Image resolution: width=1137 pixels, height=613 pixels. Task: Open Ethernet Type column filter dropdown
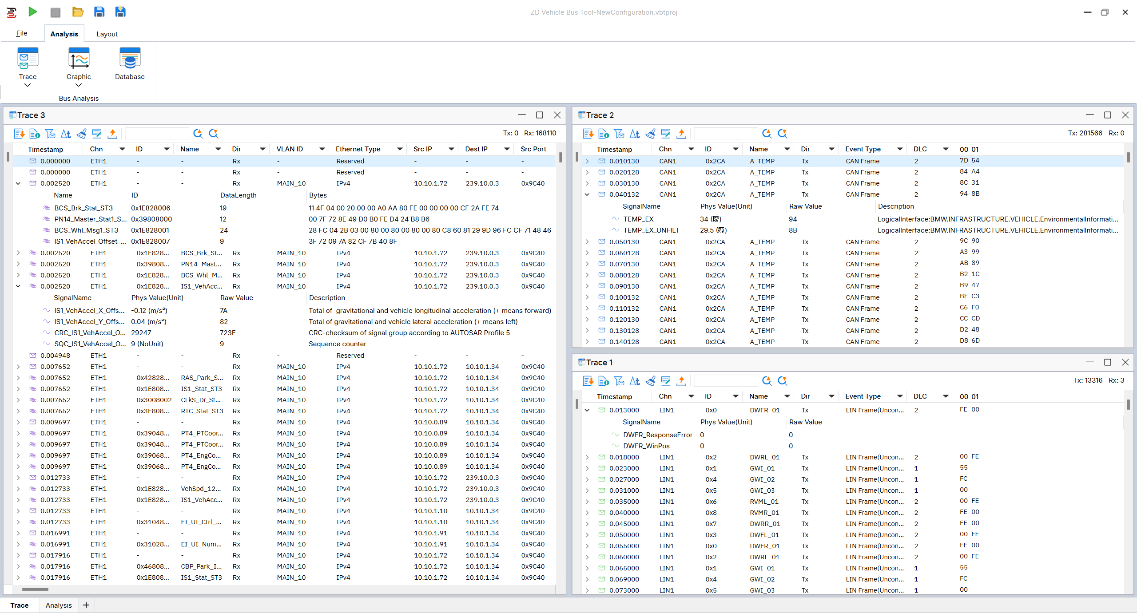(x=400, y=149)
